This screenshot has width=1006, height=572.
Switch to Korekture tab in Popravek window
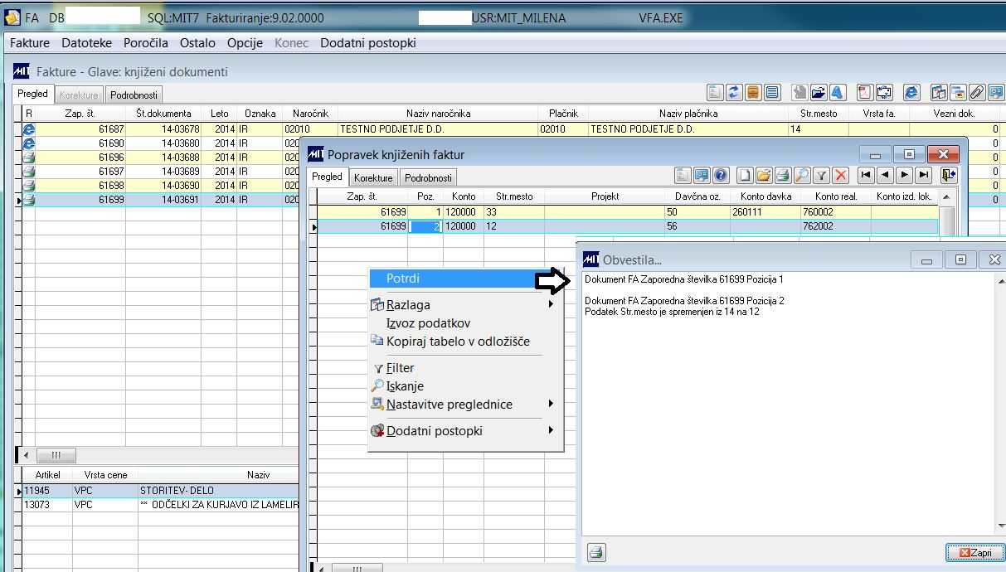click(x=372, y=178)
